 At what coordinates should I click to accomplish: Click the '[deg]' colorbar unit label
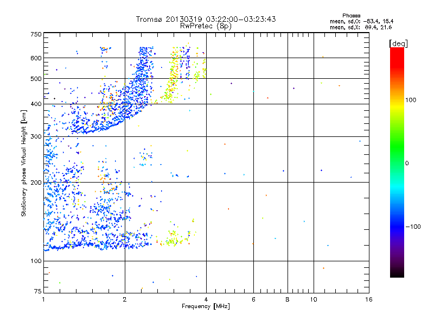pyautogui.click(x=398, y=43)
